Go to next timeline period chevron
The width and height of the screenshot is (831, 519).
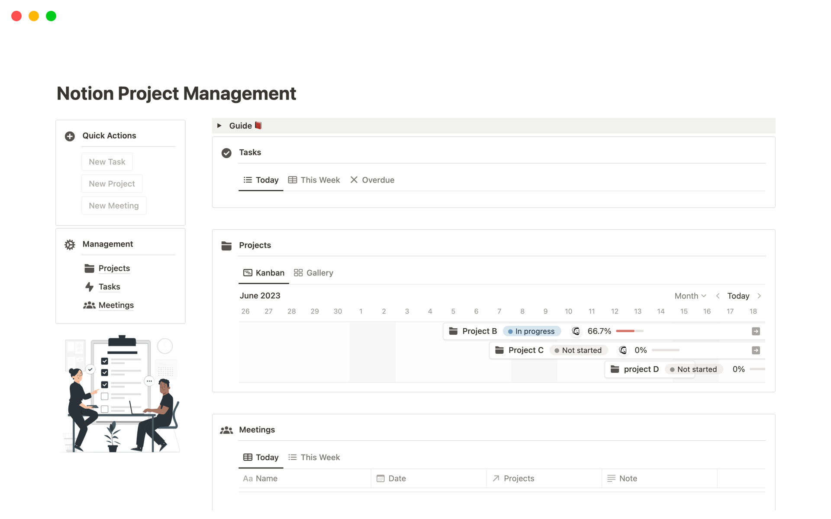(x=759, y=296)
